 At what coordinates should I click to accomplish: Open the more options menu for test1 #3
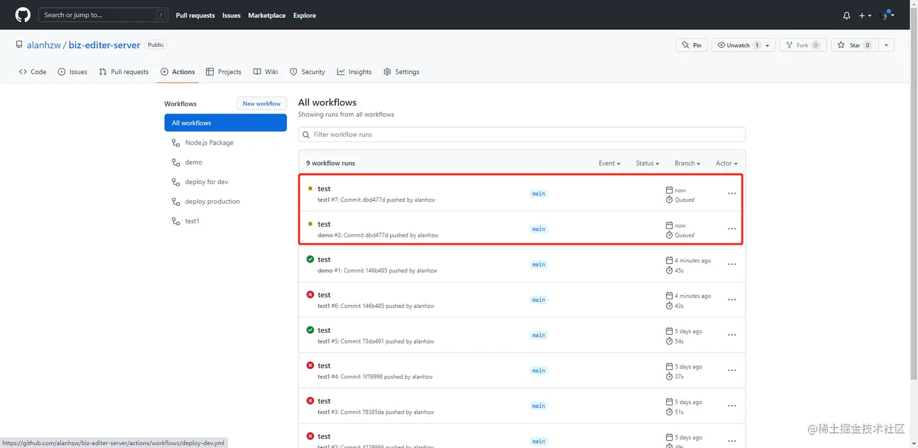point(732,406)
